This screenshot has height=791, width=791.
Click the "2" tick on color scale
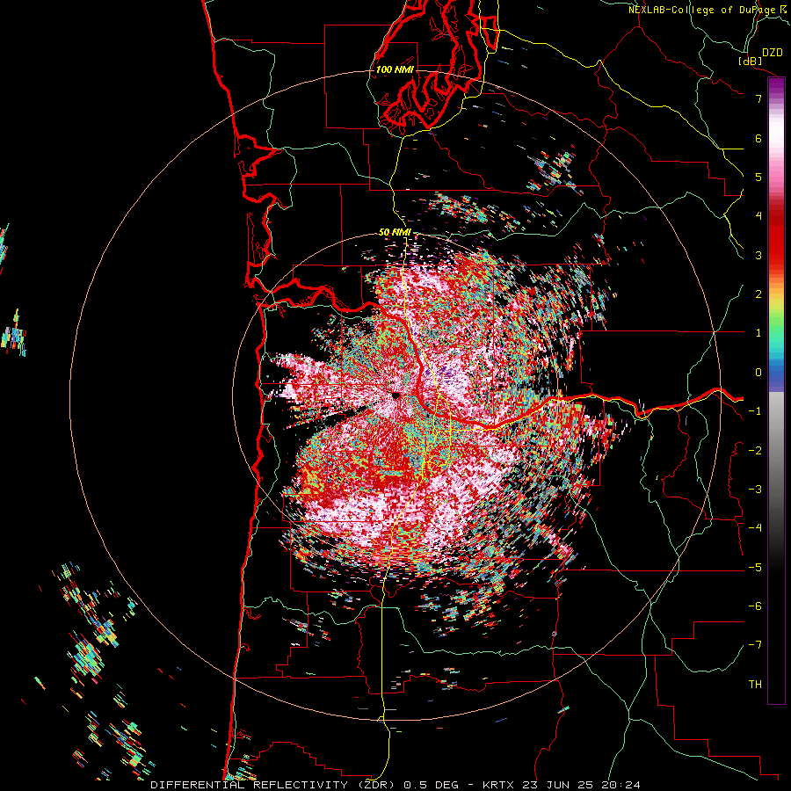point(758,294)
